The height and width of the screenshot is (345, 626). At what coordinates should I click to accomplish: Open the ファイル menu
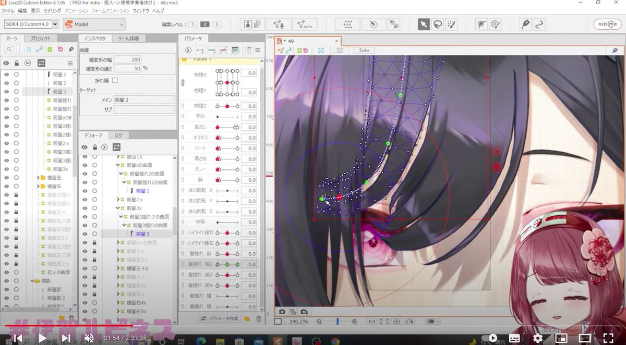coord(8,10)
